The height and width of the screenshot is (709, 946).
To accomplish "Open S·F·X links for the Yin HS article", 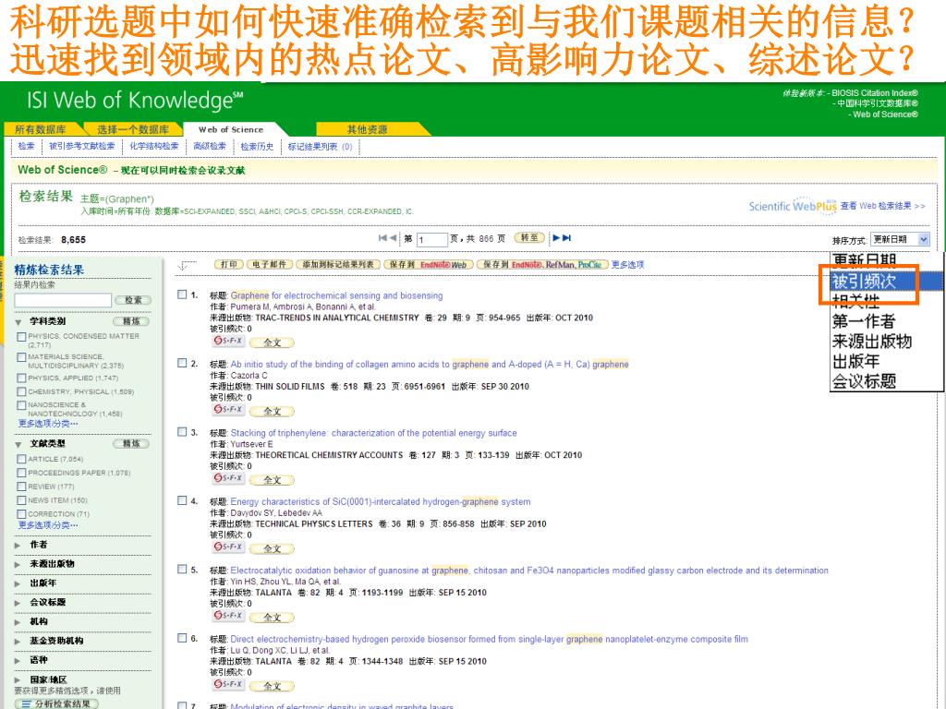I will point(228,616).
